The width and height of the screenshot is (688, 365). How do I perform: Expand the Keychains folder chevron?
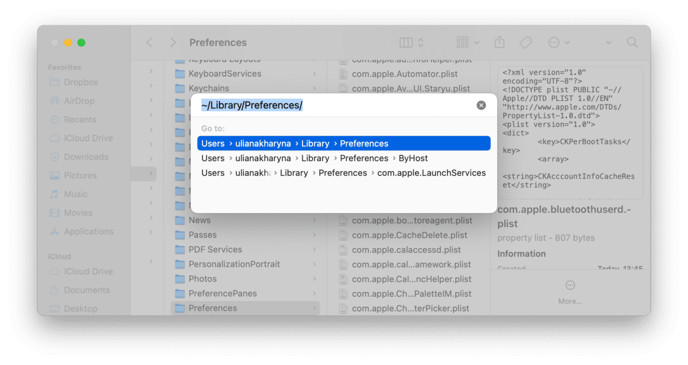[x=314, y=88]
